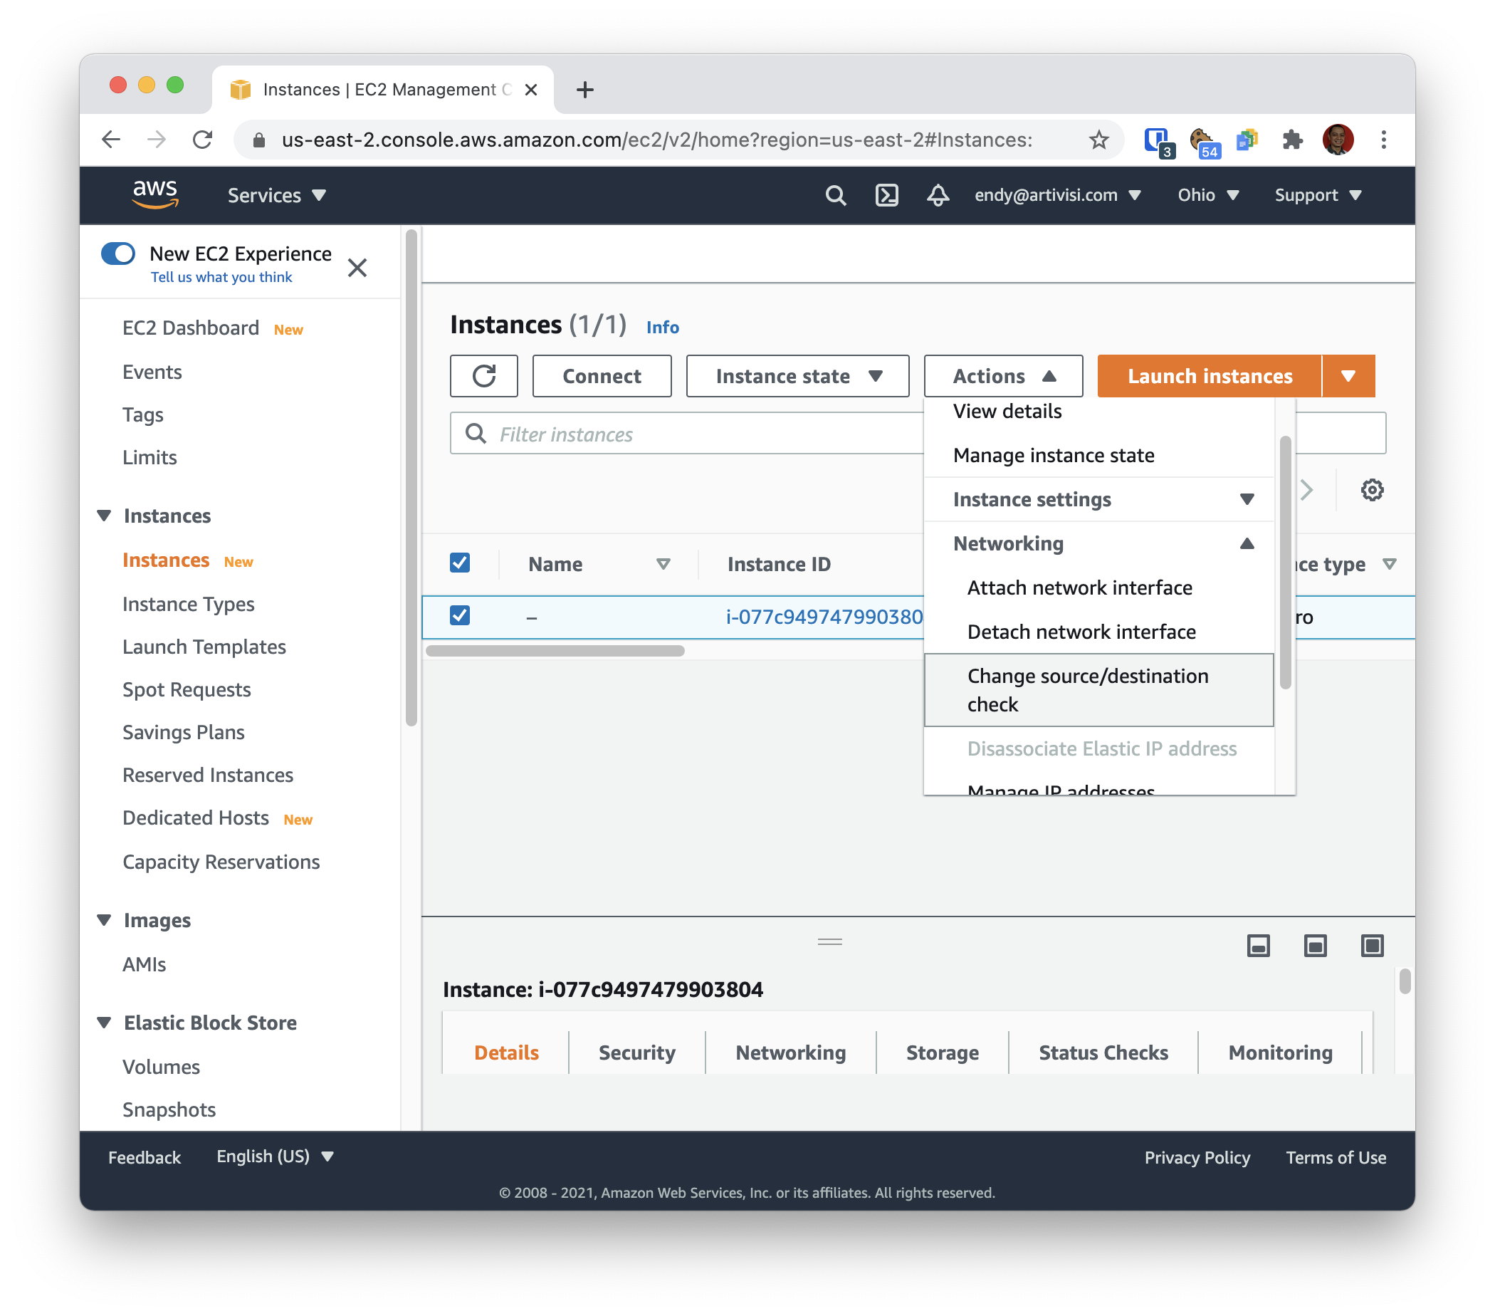The image size is (1495, 1316).
Task: Open the English (US) language dropdown
Action: click(275, 1156)
